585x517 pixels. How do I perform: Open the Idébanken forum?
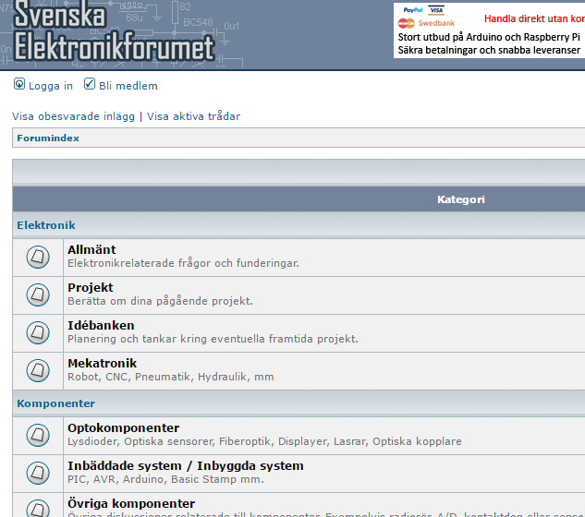pyautogui.click(x=101, y=325)
